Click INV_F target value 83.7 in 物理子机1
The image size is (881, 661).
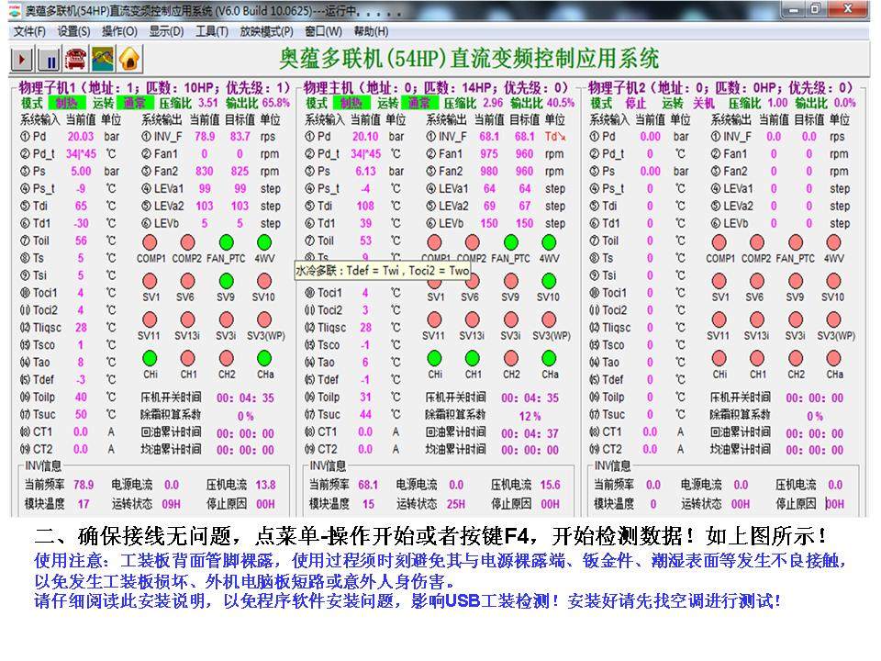pos(240,137)
